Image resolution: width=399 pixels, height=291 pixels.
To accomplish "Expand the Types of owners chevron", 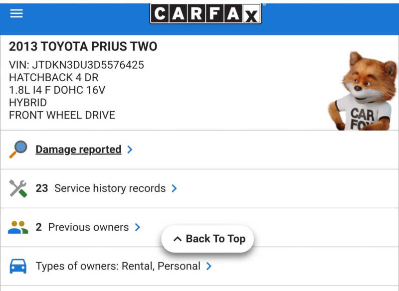I will 209,266.
